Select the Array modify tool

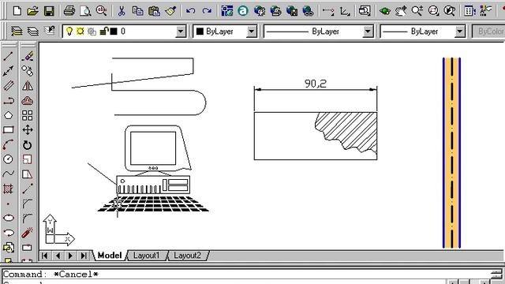click(x=28, y=115)
